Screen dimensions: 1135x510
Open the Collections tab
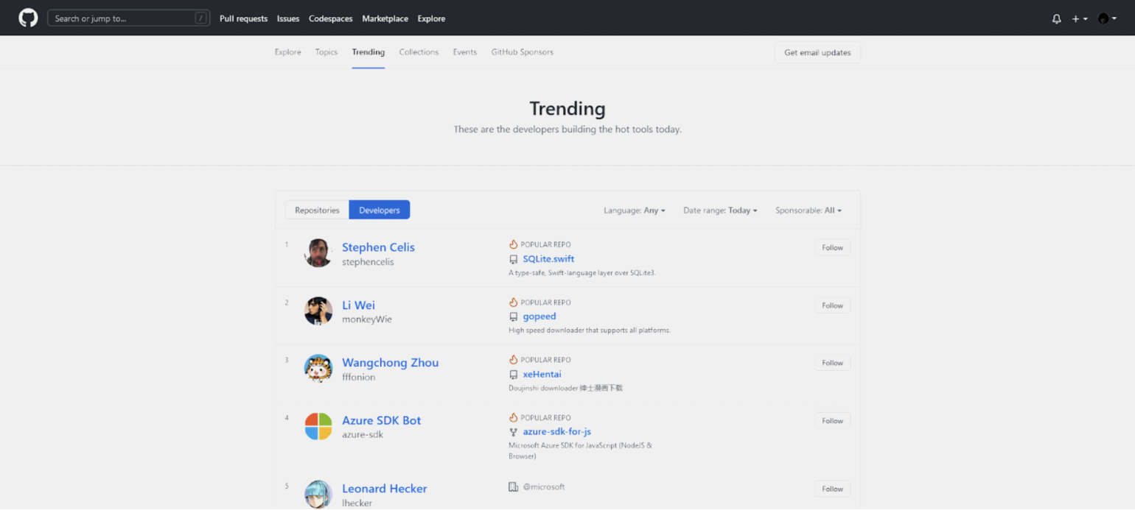(419, 52)
